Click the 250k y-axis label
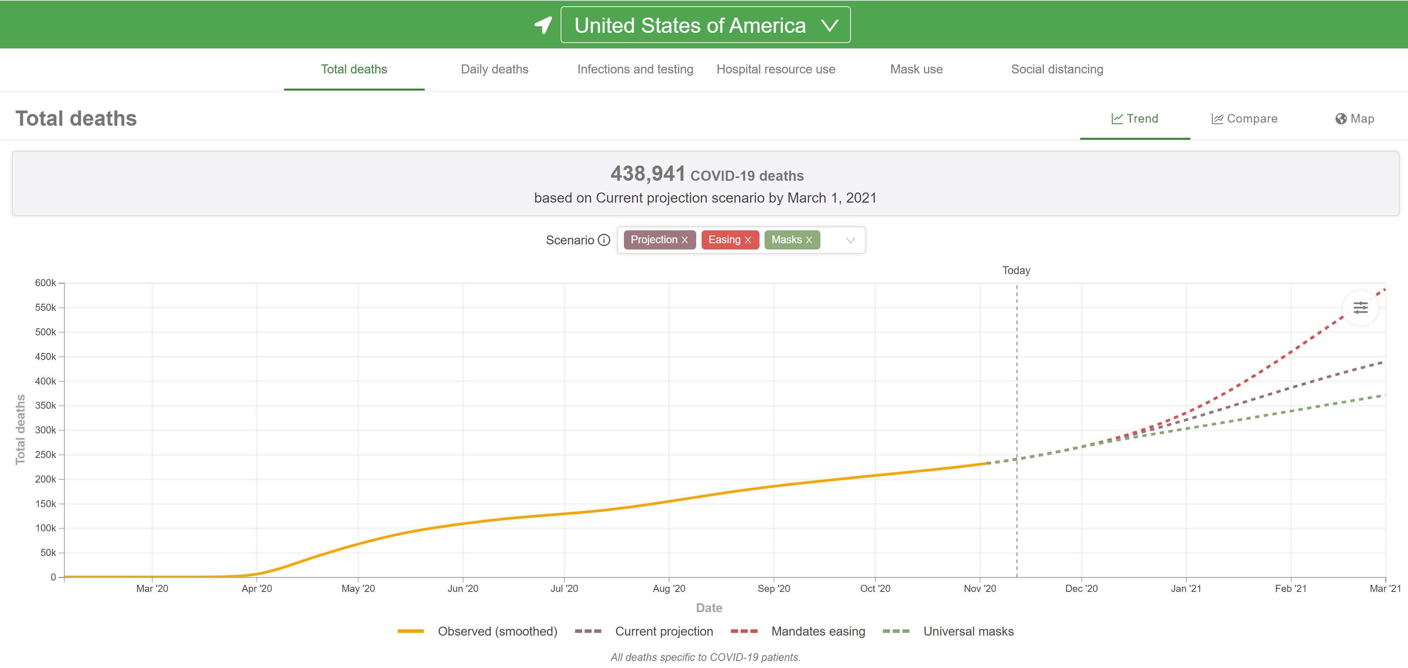This screenshot has height=668, width=1408. [x=45, y=455]
